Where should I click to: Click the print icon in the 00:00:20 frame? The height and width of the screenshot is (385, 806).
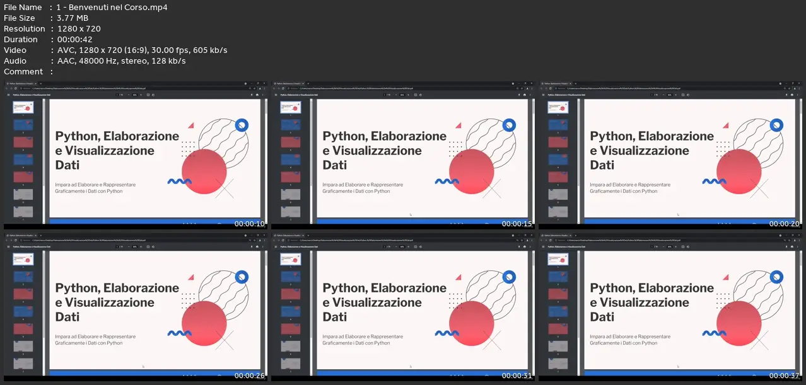pyautogui.click(x=792, y=95)
